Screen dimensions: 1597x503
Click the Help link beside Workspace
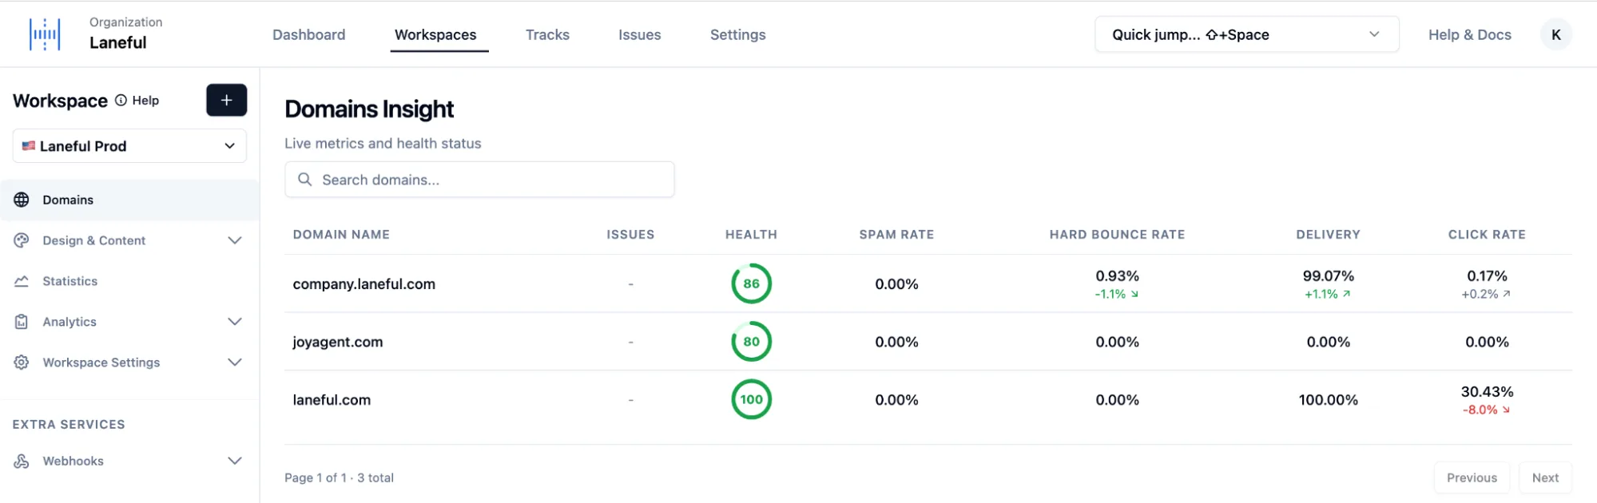click(x=145, y=100)
